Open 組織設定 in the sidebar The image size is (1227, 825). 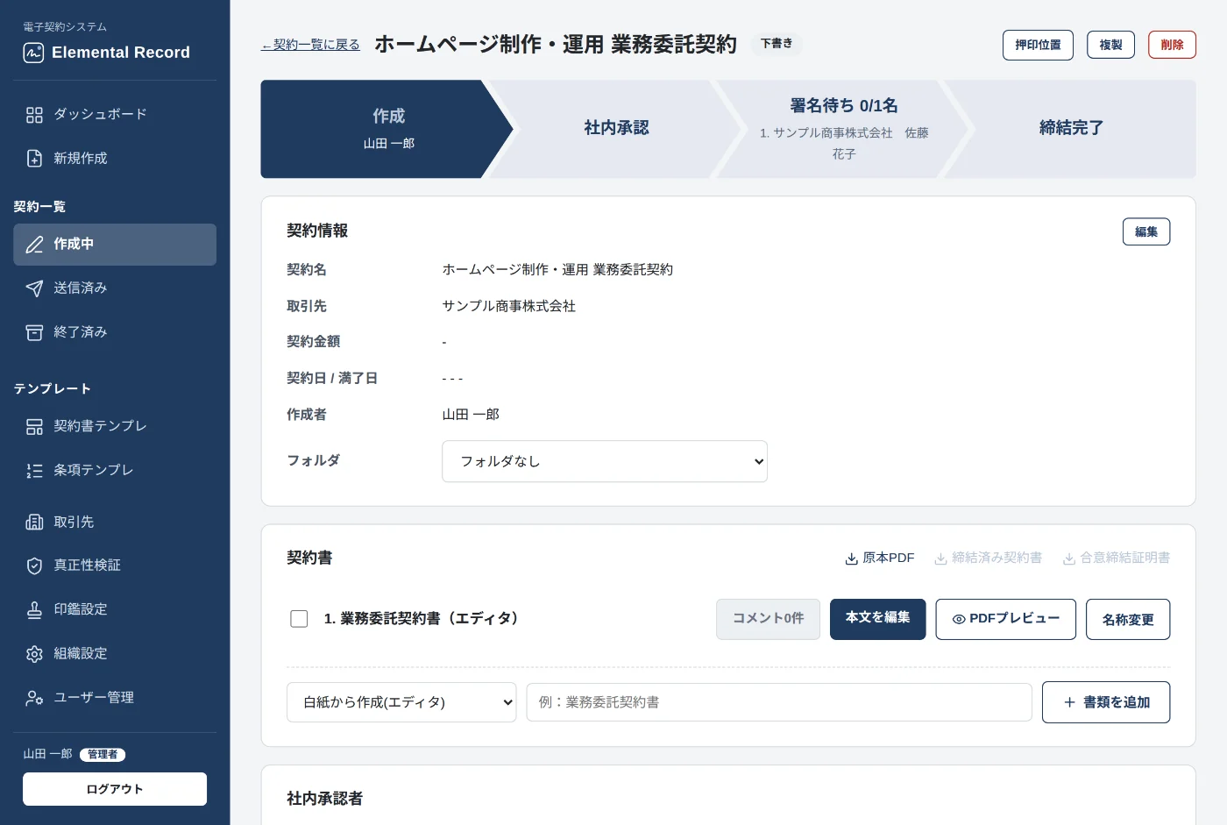pyautogui.click(x=115, y=654)
